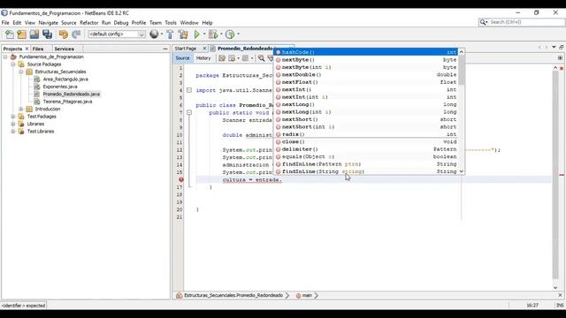This screenshot has height=318, width=566.
Task: Click the editor Last Edit icon beside History
Action: pos(222,58)
